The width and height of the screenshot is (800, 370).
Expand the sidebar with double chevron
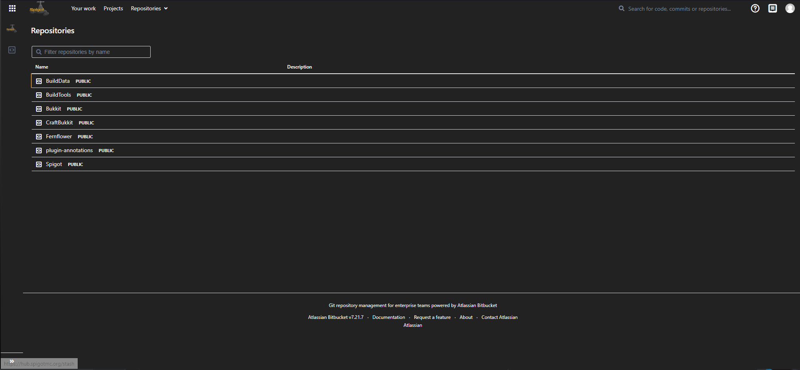(x=12, y=361)
